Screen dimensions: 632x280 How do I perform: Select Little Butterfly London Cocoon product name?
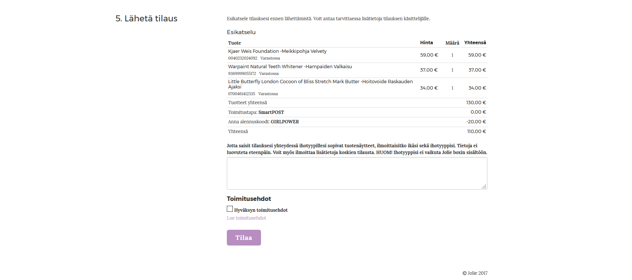(320, 82)
